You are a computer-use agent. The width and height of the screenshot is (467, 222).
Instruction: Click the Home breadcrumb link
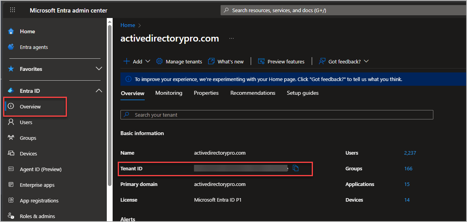click(128, 25)
